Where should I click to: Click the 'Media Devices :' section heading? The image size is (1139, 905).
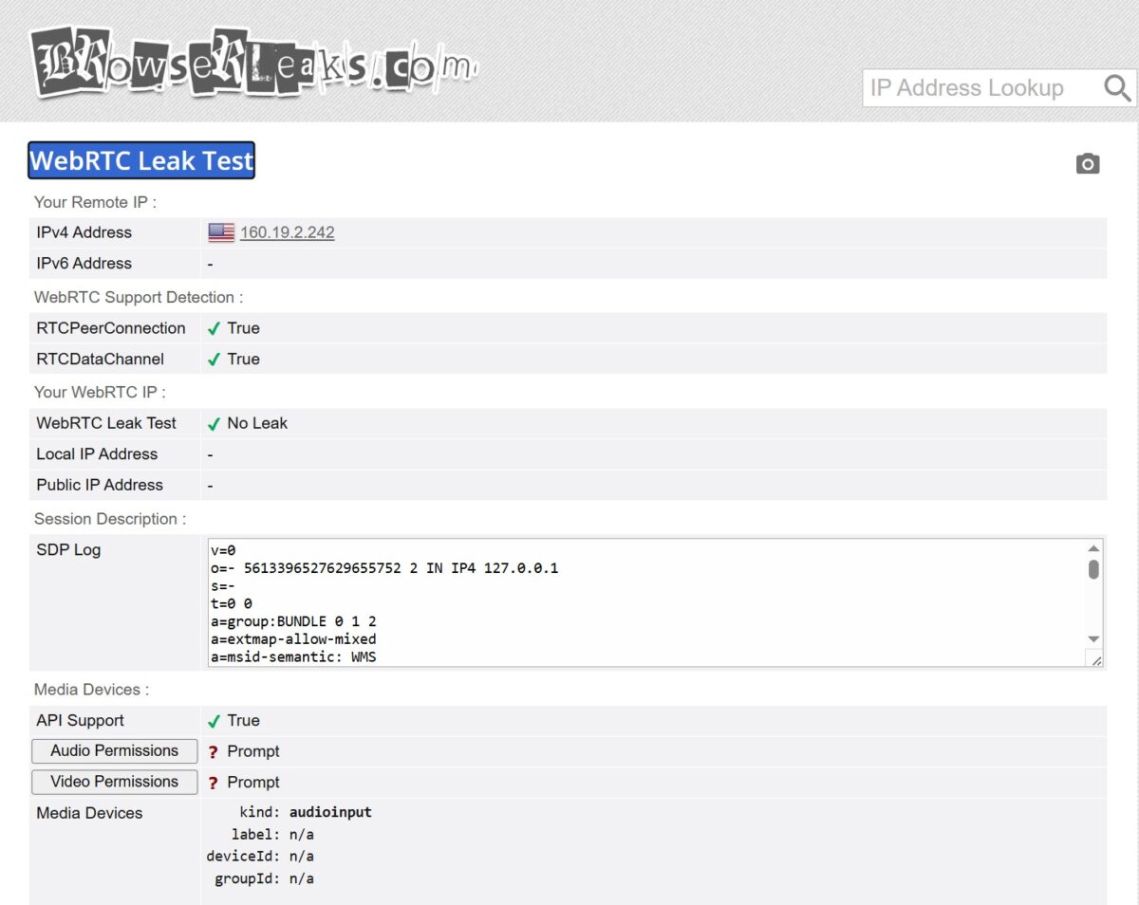91,690
